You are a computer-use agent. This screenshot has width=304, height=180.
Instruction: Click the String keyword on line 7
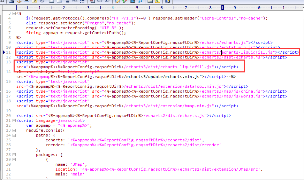tap(33, 33)
